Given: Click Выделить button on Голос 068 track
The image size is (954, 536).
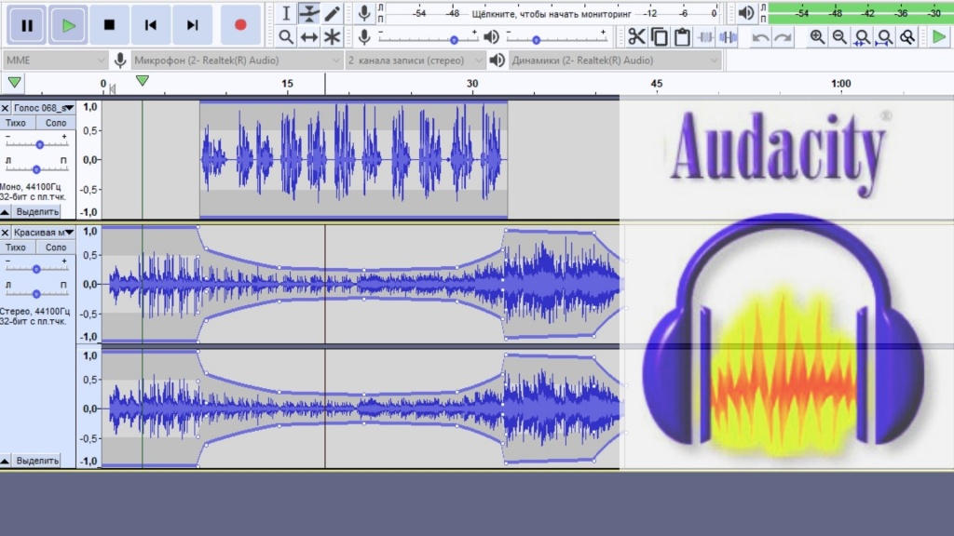Looking at the screenshot, I should point(37,211).
